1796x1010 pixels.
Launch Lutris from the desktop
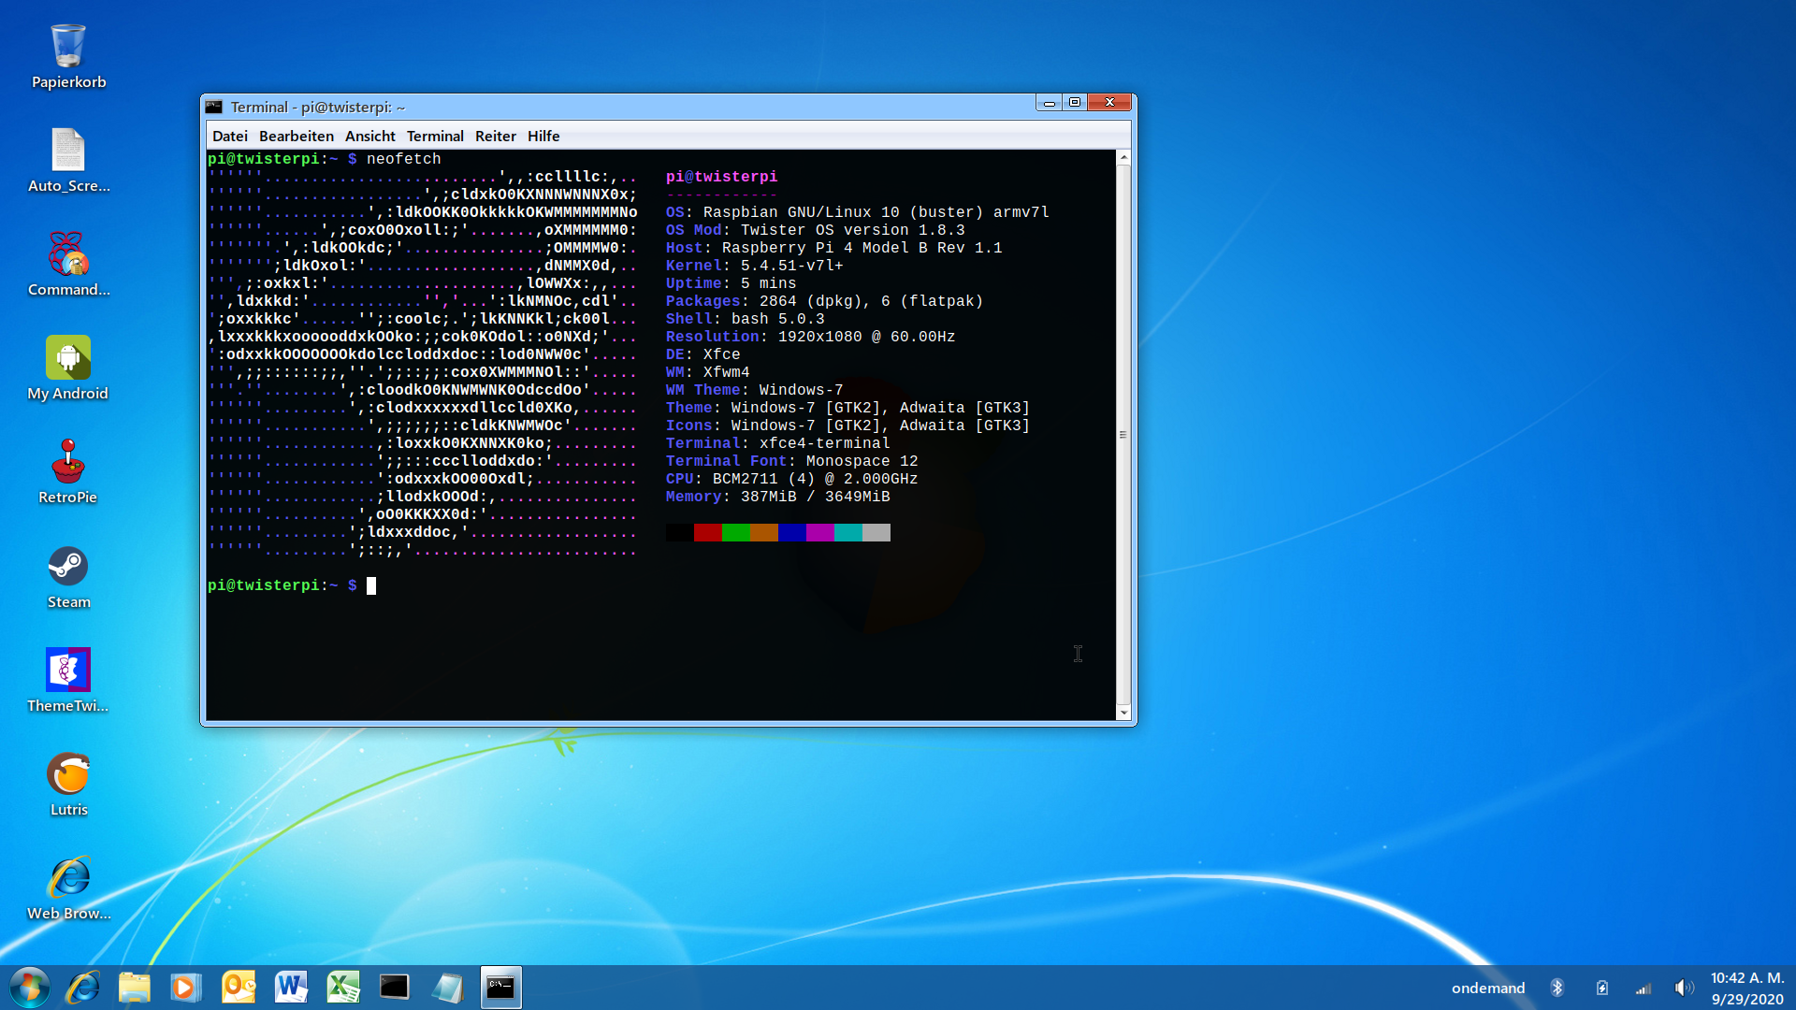click(x=68, y=784)
